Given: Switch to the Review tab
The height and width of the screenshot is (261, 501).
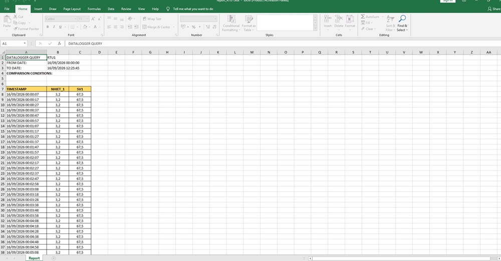Looking at the screenshot, I should pyautogui.click(x=126, y=9).
